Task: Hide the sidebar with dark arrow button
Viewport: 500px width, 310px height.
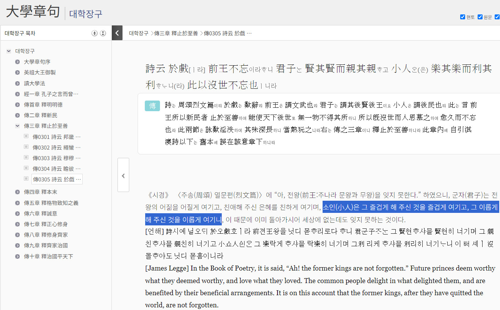Action: (x=117, y=33)
